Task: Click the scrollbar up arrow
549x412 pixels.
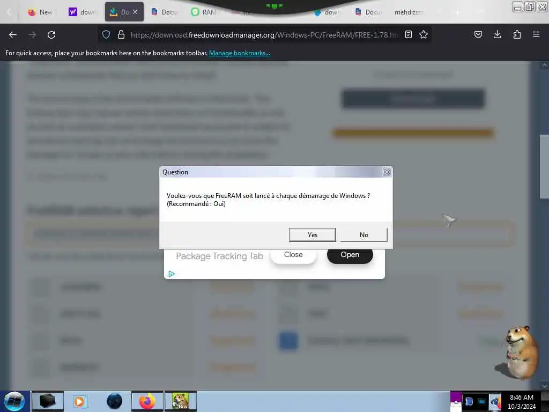Action: coord(544,65)
